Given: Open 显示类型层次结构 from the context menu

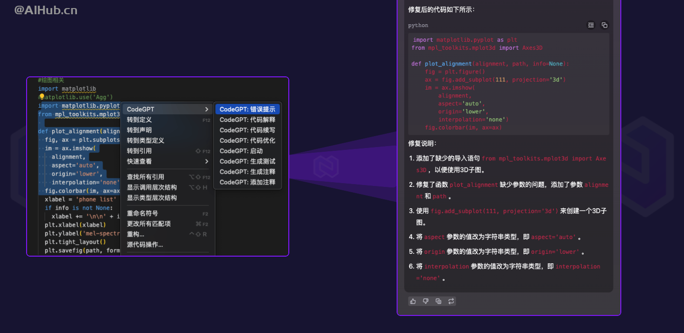Looking at the screenshot, I should click(168, 198).
